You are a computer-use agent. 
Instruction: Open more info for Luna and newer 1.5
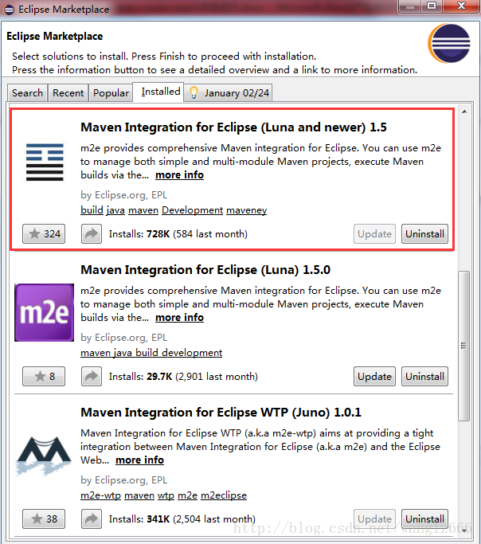pos(179,175)
